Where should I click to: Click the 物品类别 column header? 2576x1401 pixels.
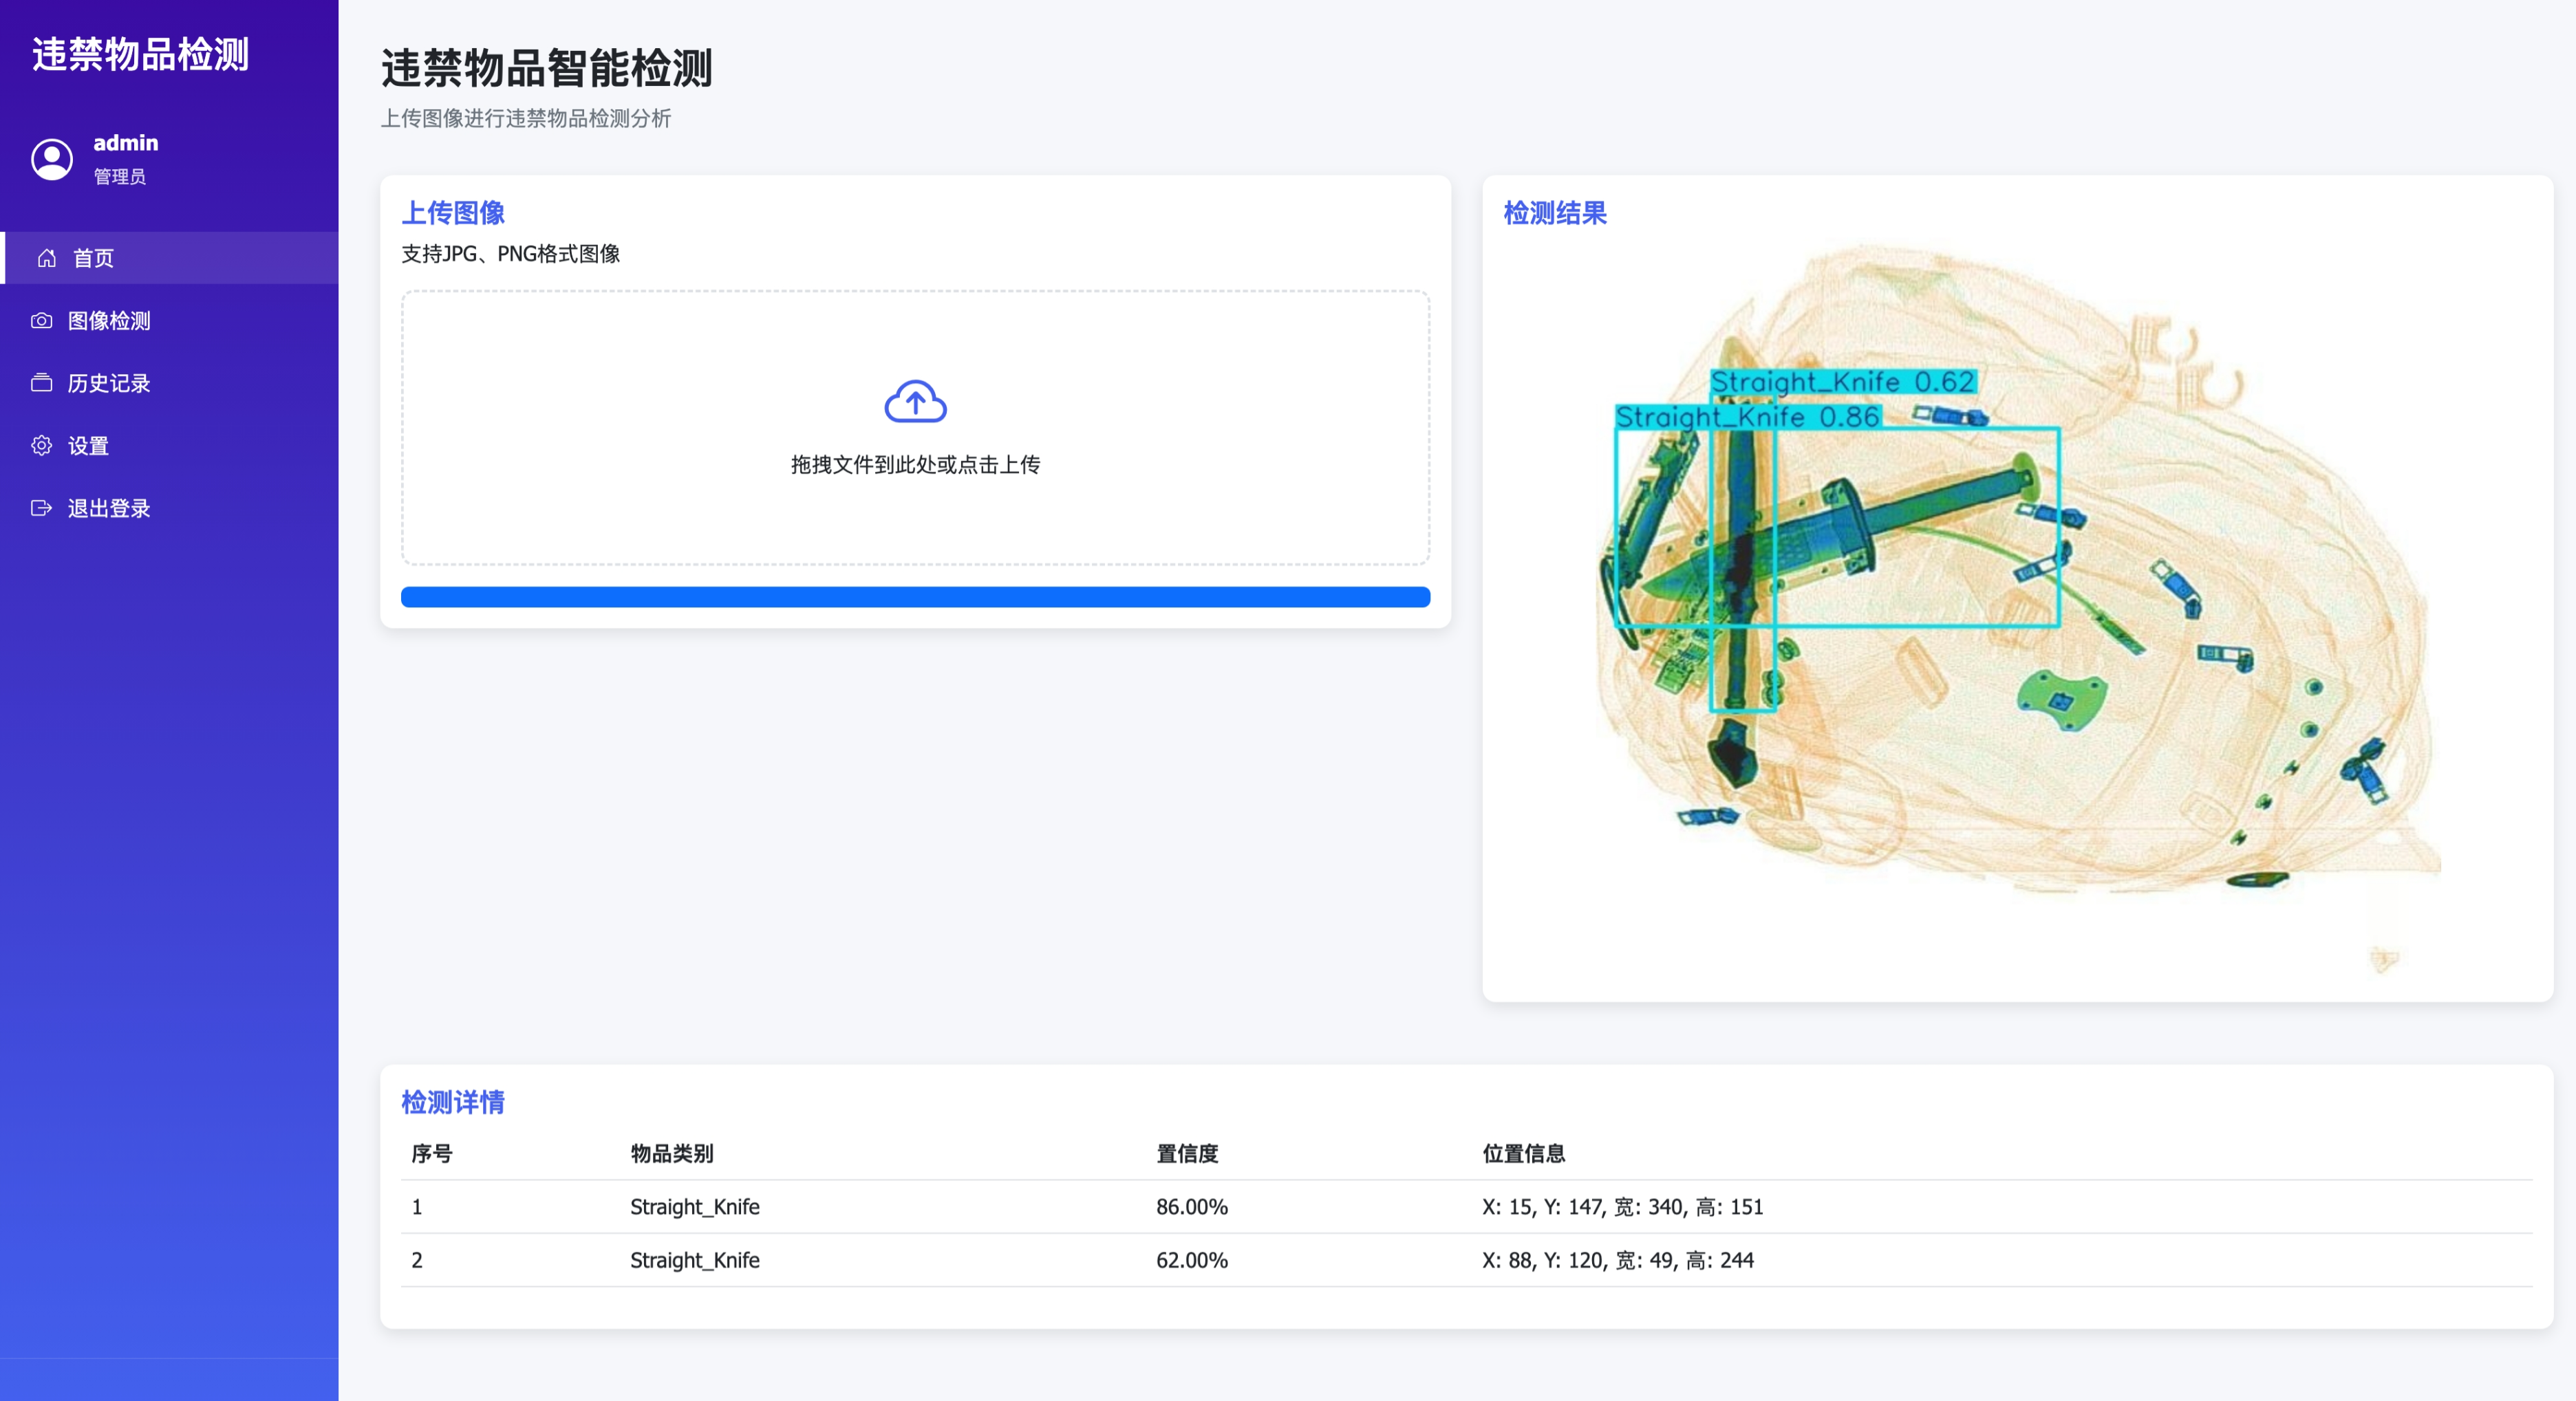(x=672, y=1153)
